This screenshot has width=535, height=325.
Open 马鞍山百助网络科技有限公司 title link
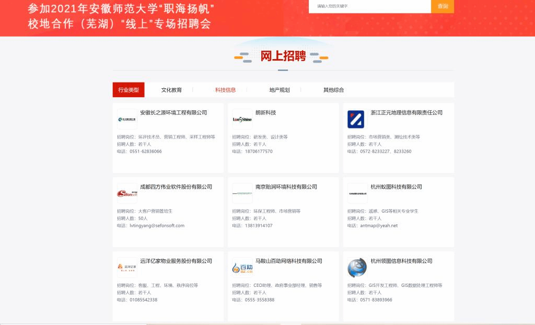(288, 261)
